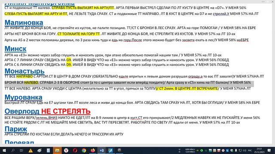The image size is (275, 154).
Task: Open the clock showing 25.12.2023
Action: [x=260, y=151]
